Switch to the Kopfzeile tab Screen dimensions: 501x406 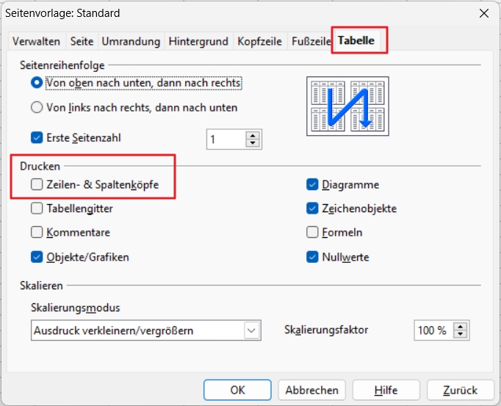(259, 41)
